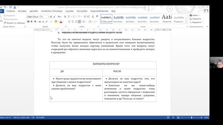
Task: Decrease paragraph indent
Action: point(85,17)
